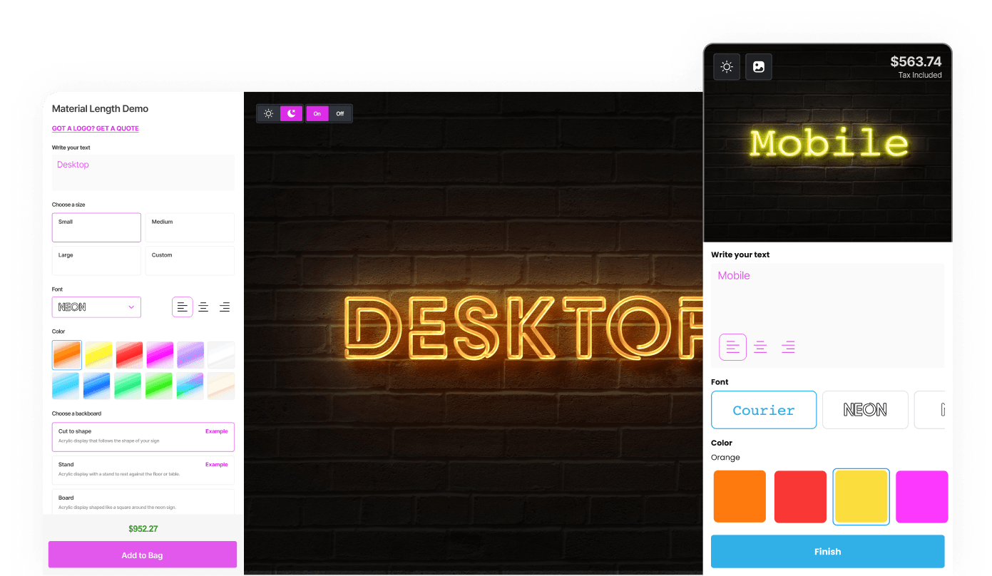Viewport: 992px width, 576px height.
Task: Pick the orange color swatch
Action: (740, 496)
